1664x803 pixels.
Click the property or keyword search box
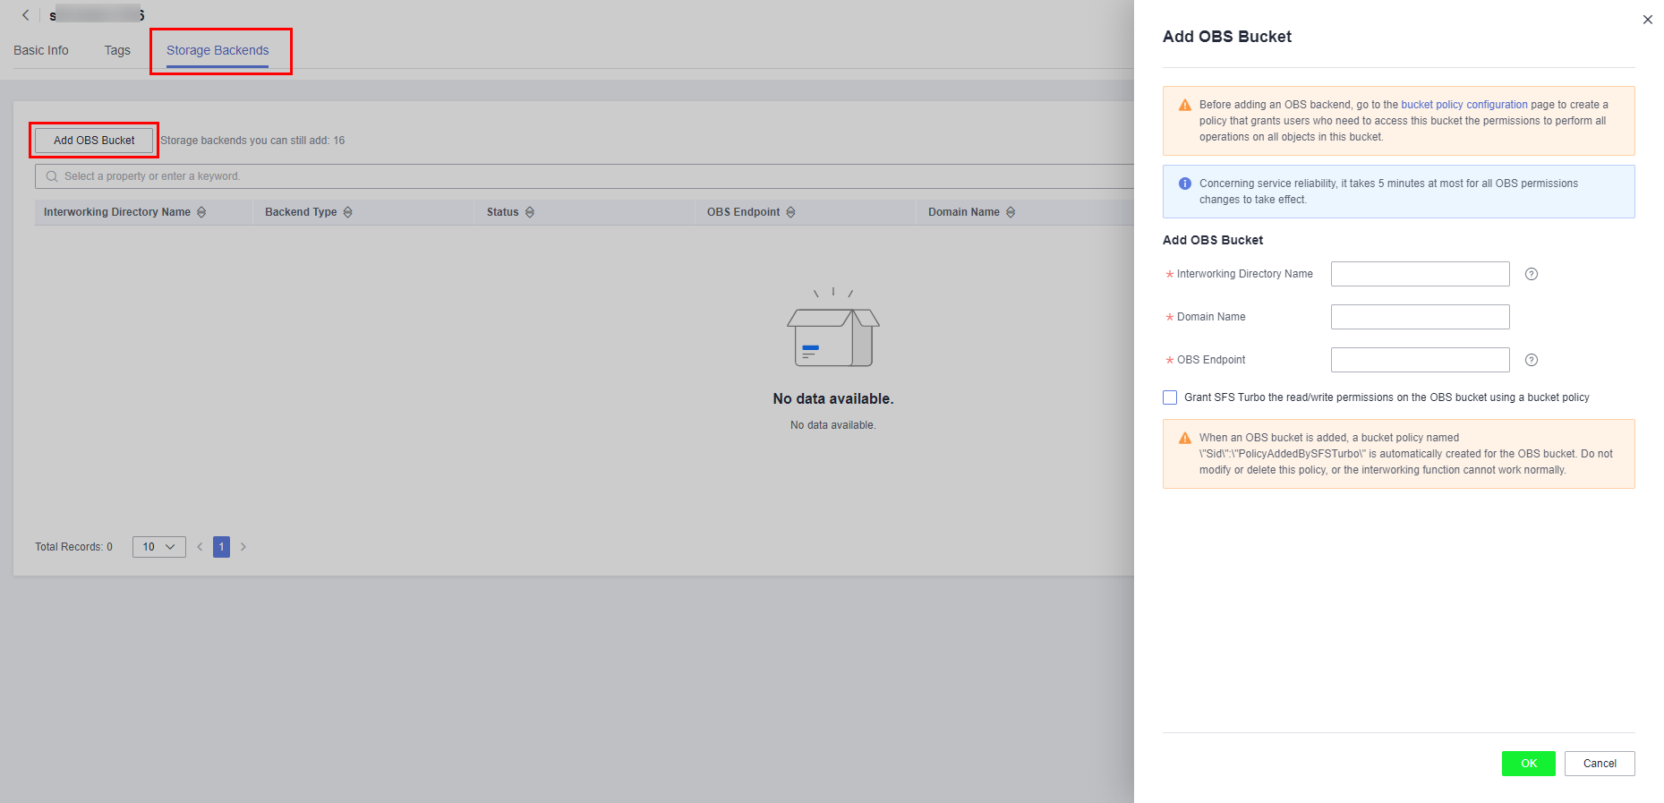pyautogui.click(x=585, y=176)
